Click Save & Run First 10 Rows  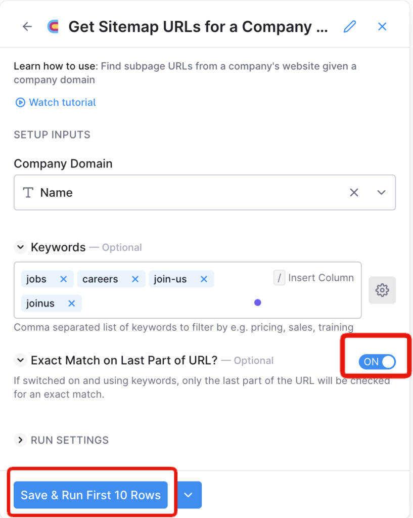tap(91, 495)
